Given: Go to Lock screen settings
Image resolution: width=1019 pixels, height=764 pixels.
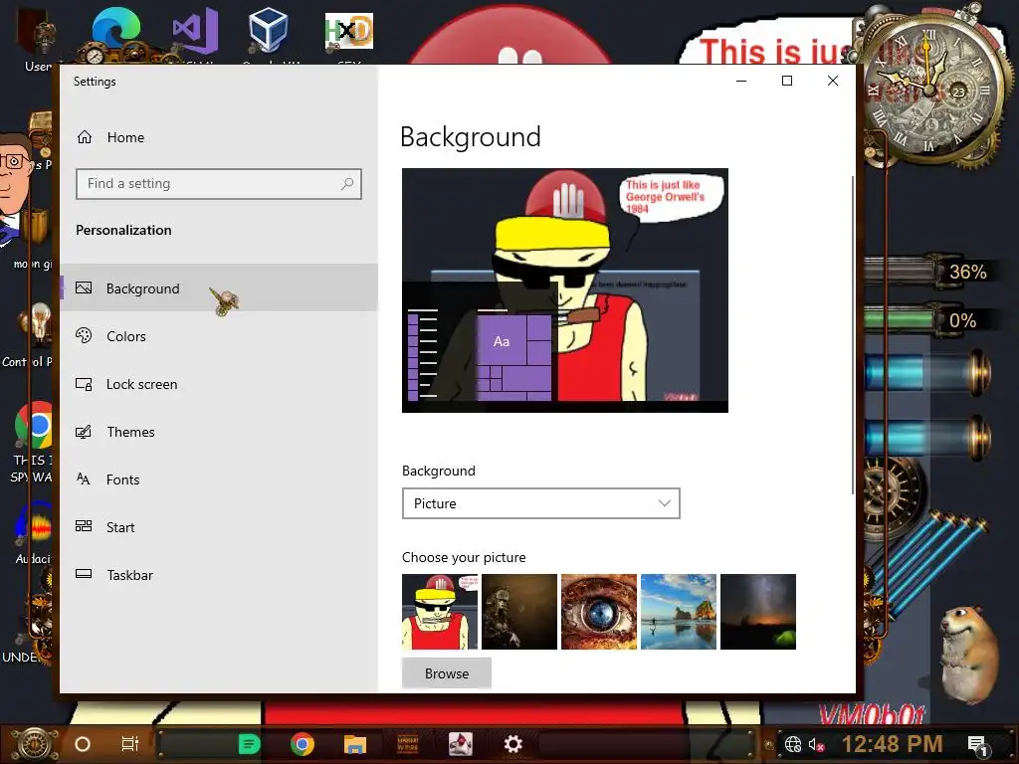Looking at the screenshot, I should [x=219, y=384].
